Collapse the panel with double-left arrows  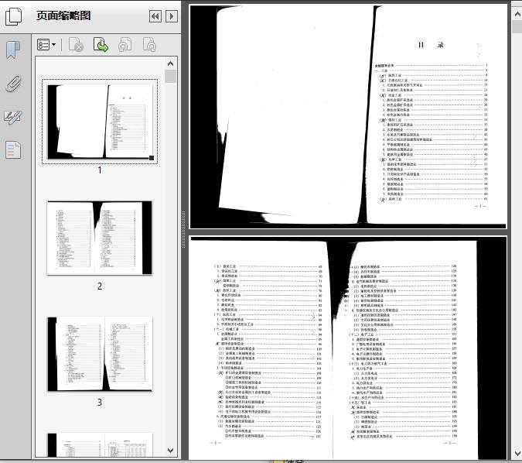pos(155,16)
